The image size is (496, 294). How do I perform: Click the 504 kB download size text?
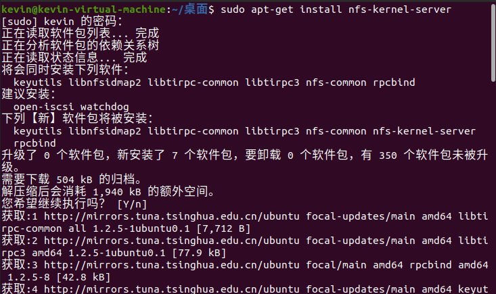click(74, 180)
